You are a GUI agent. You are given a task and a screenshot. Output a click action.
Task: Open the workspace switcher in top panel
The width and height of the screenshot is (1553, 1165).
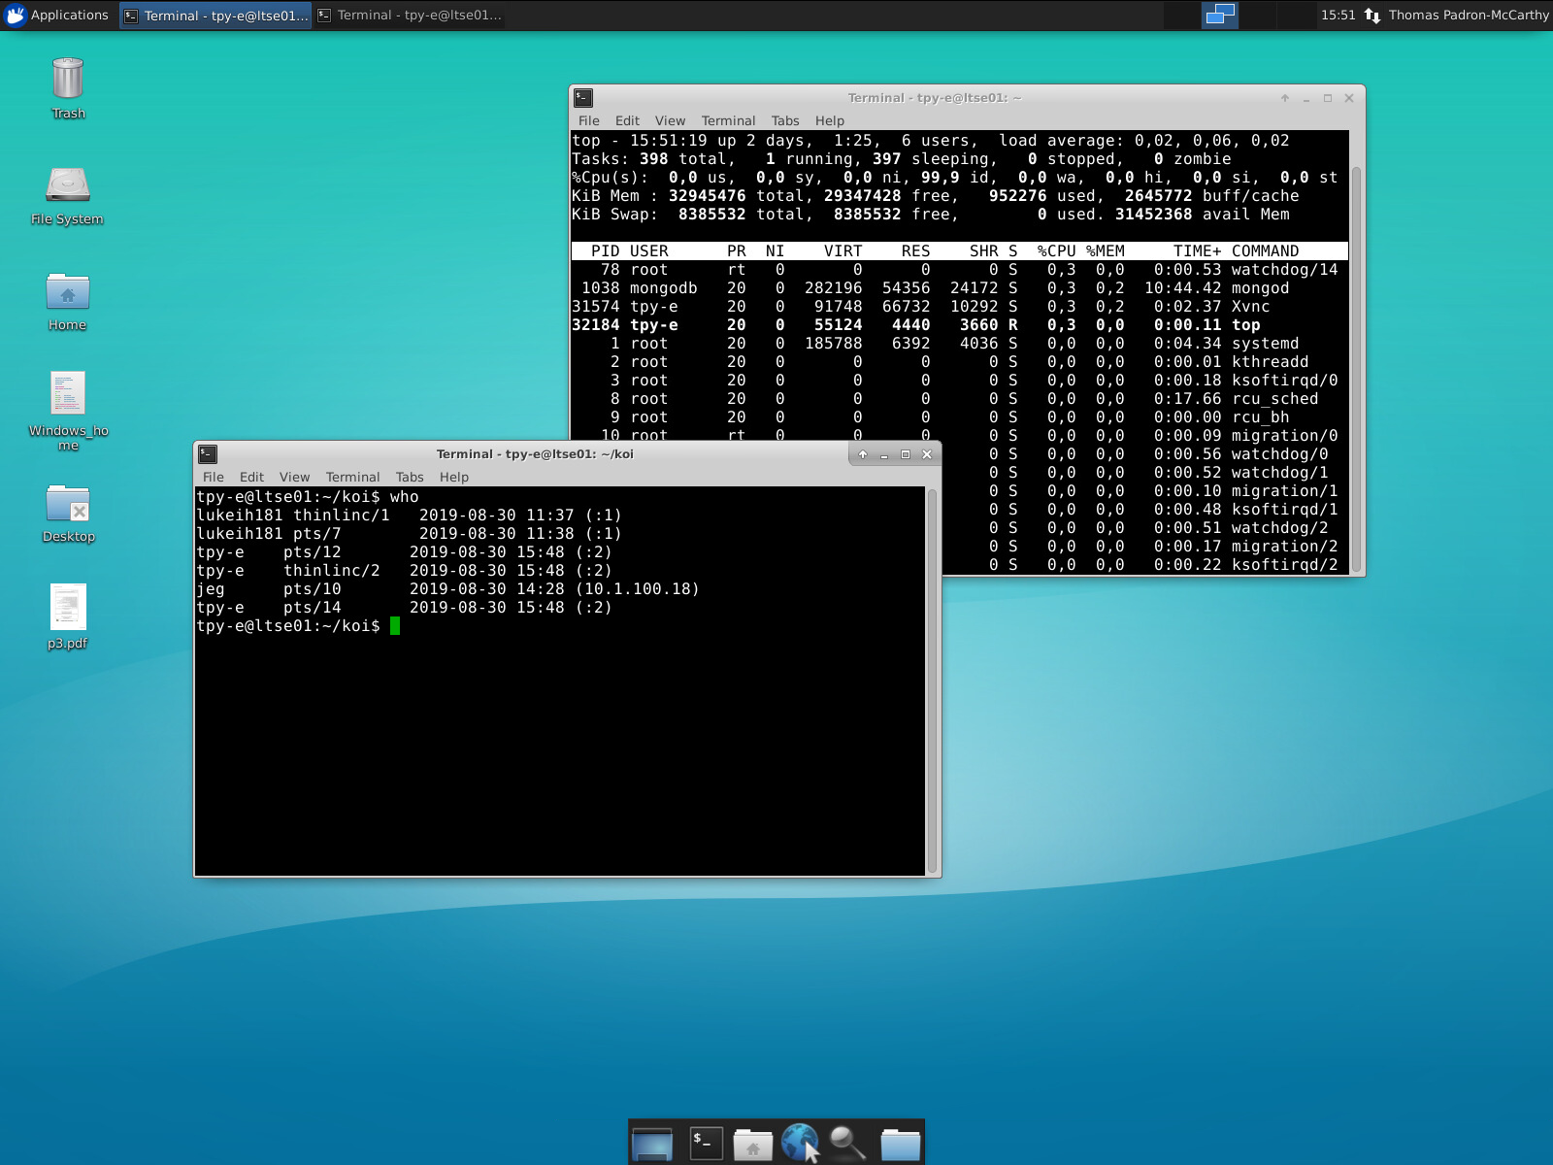(x=1219, y=15)
